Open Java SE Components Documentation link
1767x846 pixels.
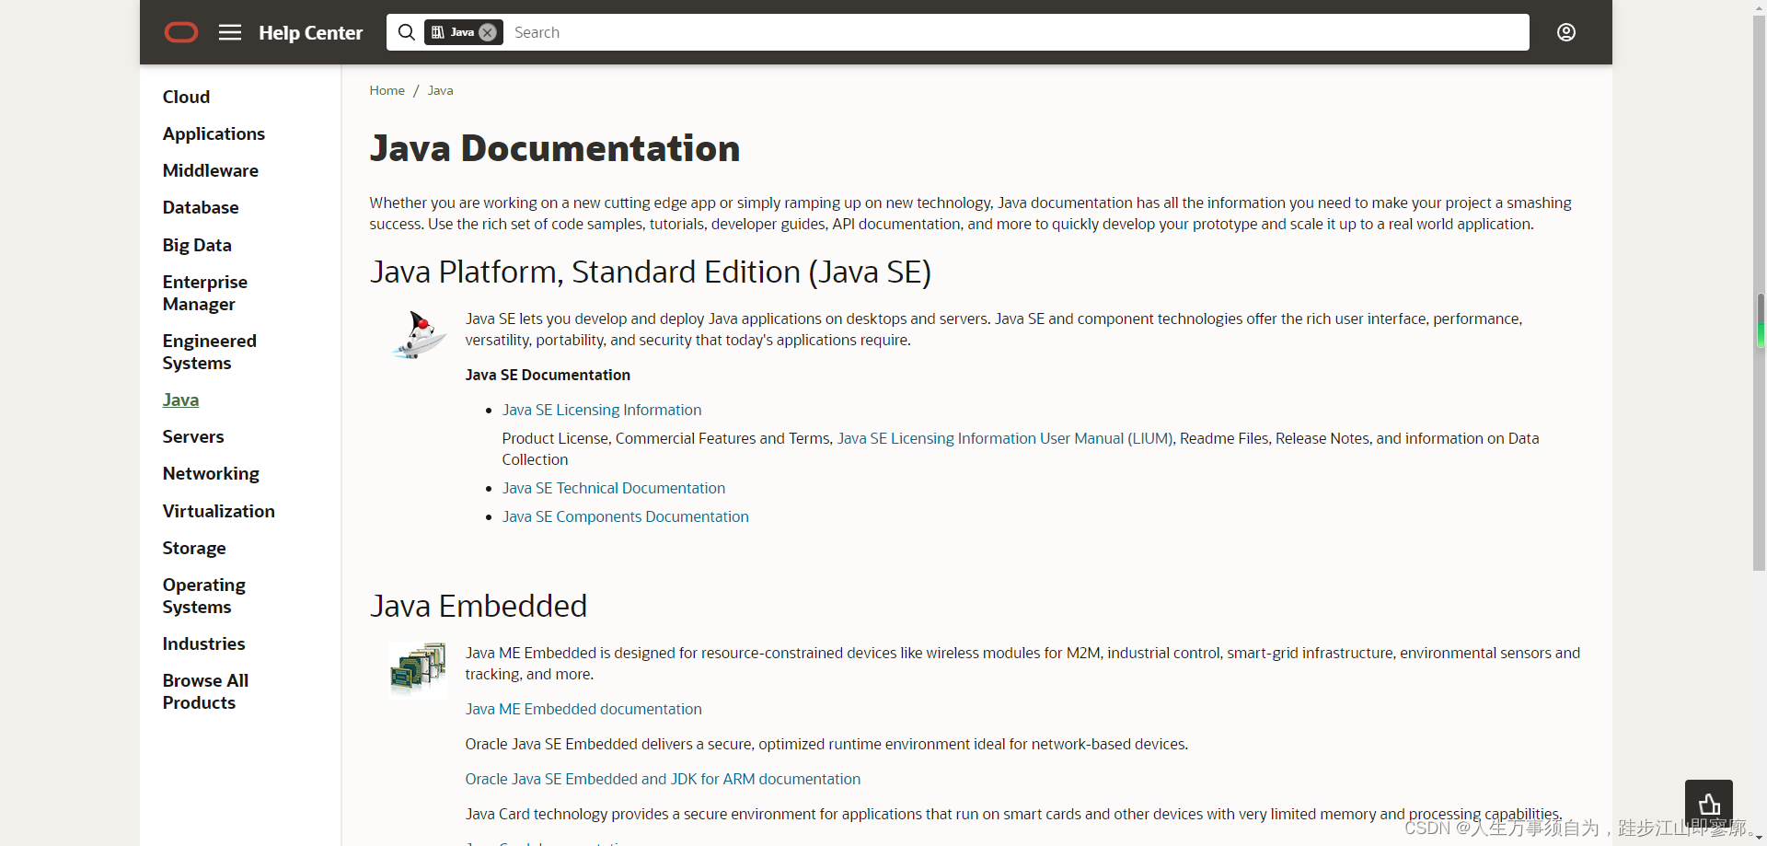(x=626, y=516)
